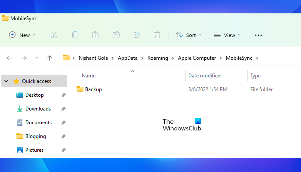
Task: Expand chevron after Apple Computer breadcrumb
Action: [x=221, y=58]
